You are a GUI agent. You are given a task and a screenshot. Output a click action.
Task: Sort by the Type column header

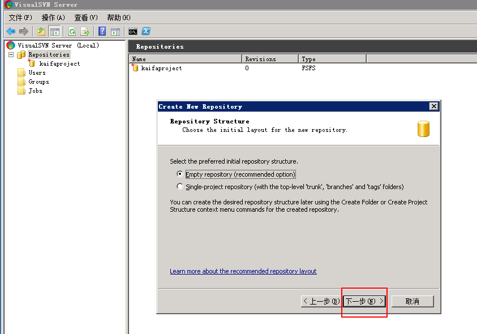click(332, 59)
